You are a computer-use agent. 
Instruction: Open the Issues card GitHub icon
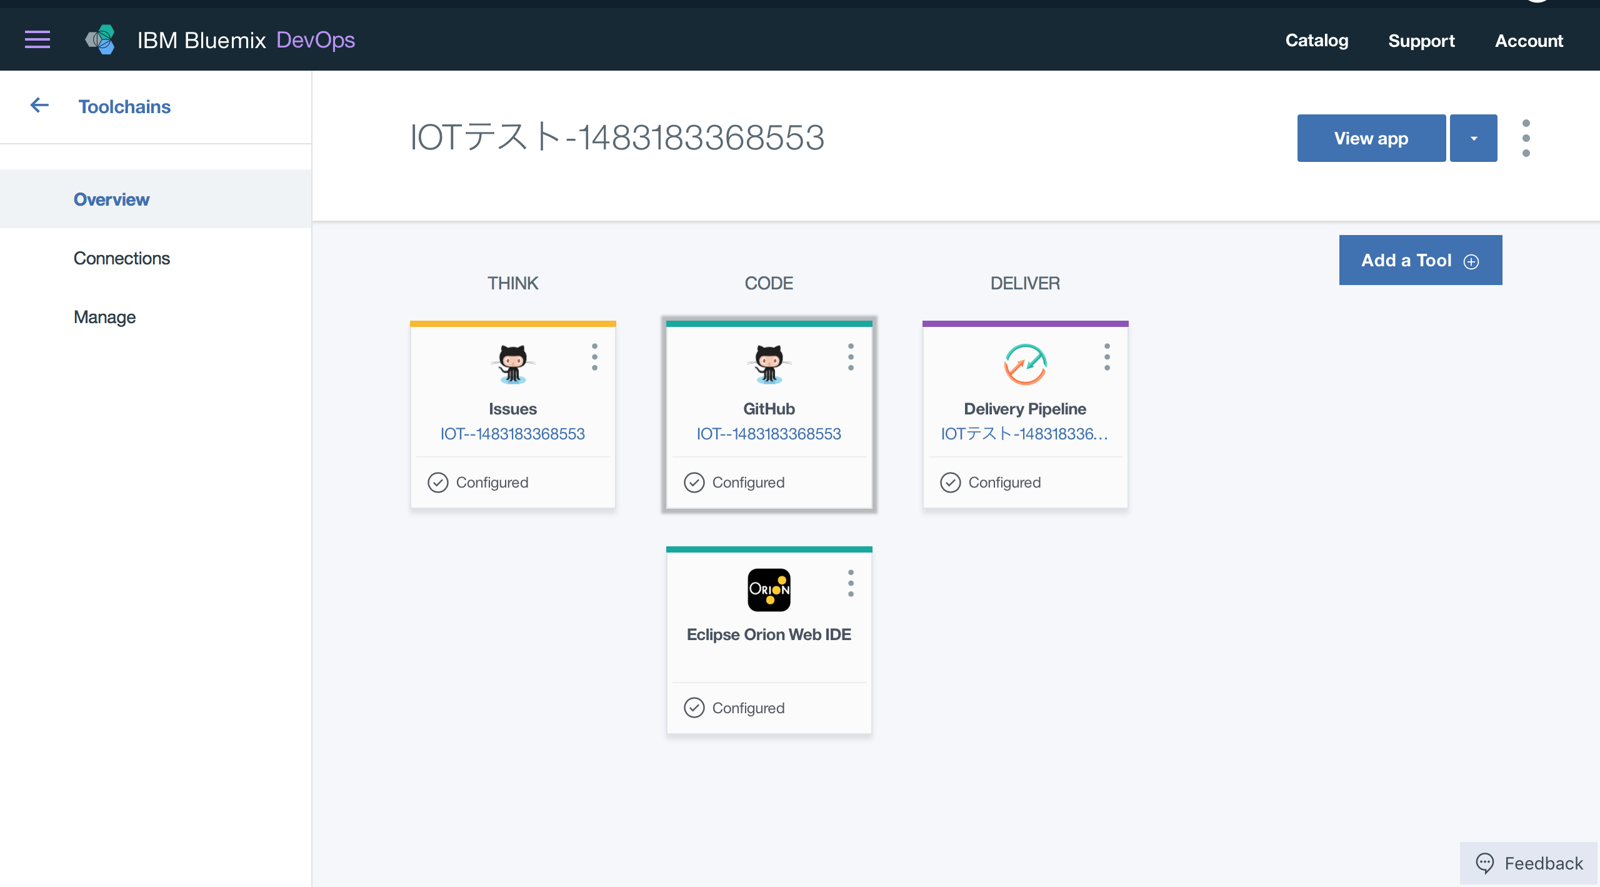pyautogui.click(x=512, y=364)
